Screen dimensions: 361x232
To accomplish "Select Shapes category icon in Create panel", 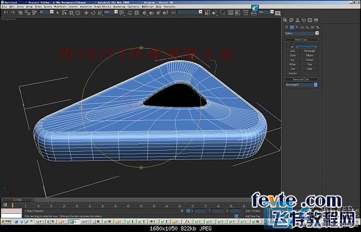I will click(292, 27).
